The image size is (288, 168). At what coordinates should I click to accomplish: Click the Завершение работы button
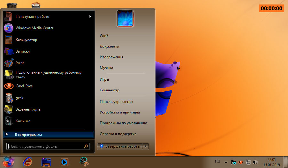click(120, 146)
